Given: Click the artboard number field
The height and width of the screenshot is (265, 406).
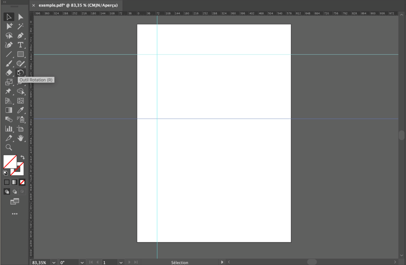Looking at the screenshot, I should 110,263.
